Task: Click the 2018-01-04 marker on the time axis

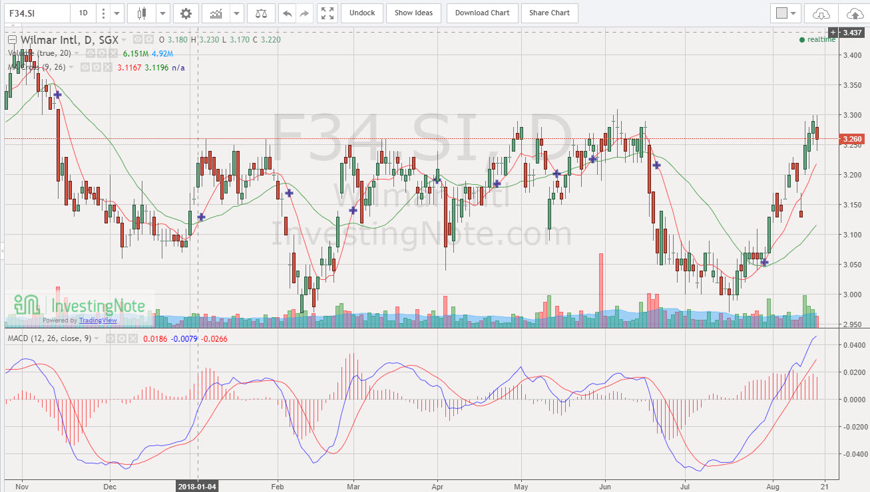Action: click(198, 486)
